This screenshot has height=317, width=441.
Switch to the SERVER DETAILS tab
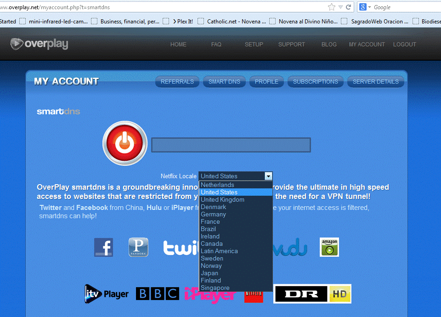click(x=376, y=82)
